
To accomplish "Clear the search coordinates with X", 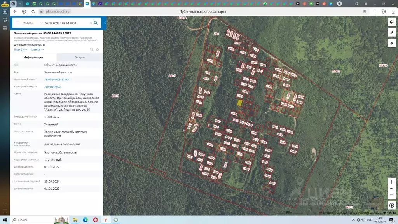I will 91,23.
